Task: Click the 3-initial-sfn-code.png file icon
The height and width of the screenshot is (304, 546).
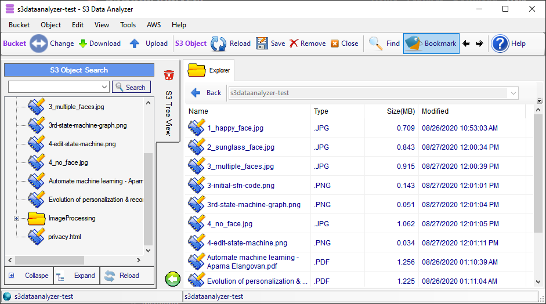Action: click(x=196, y=185)
